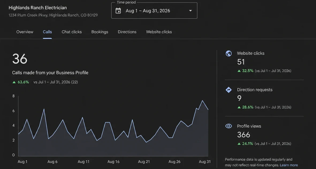The image size is (316, 169).
Task: Click the up arrow beside 32.5%
Action: tap(239, 71)
